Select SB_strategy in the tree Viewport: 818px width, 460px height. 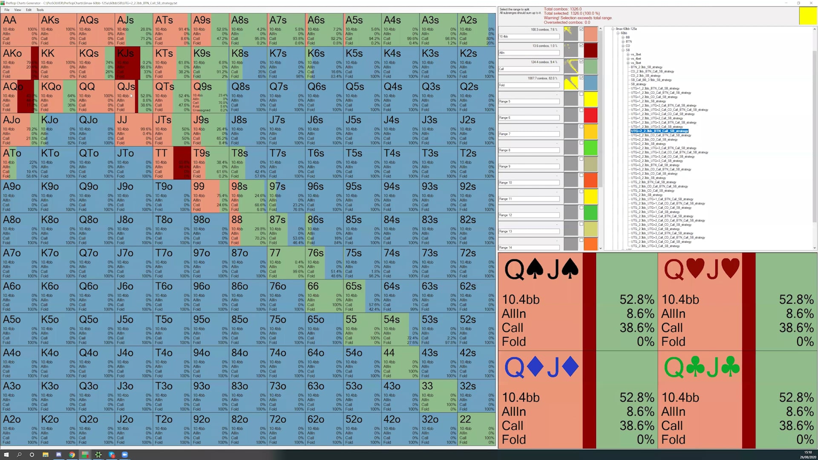638,84
